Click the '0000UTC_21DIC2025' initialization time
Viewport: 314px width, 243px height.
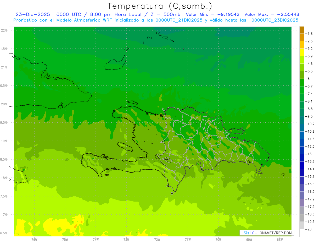click(x=179, y=20)
